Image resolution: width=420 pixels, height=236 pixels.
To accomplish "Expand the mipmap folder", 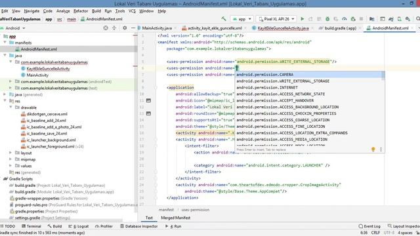I will (10, 159).
